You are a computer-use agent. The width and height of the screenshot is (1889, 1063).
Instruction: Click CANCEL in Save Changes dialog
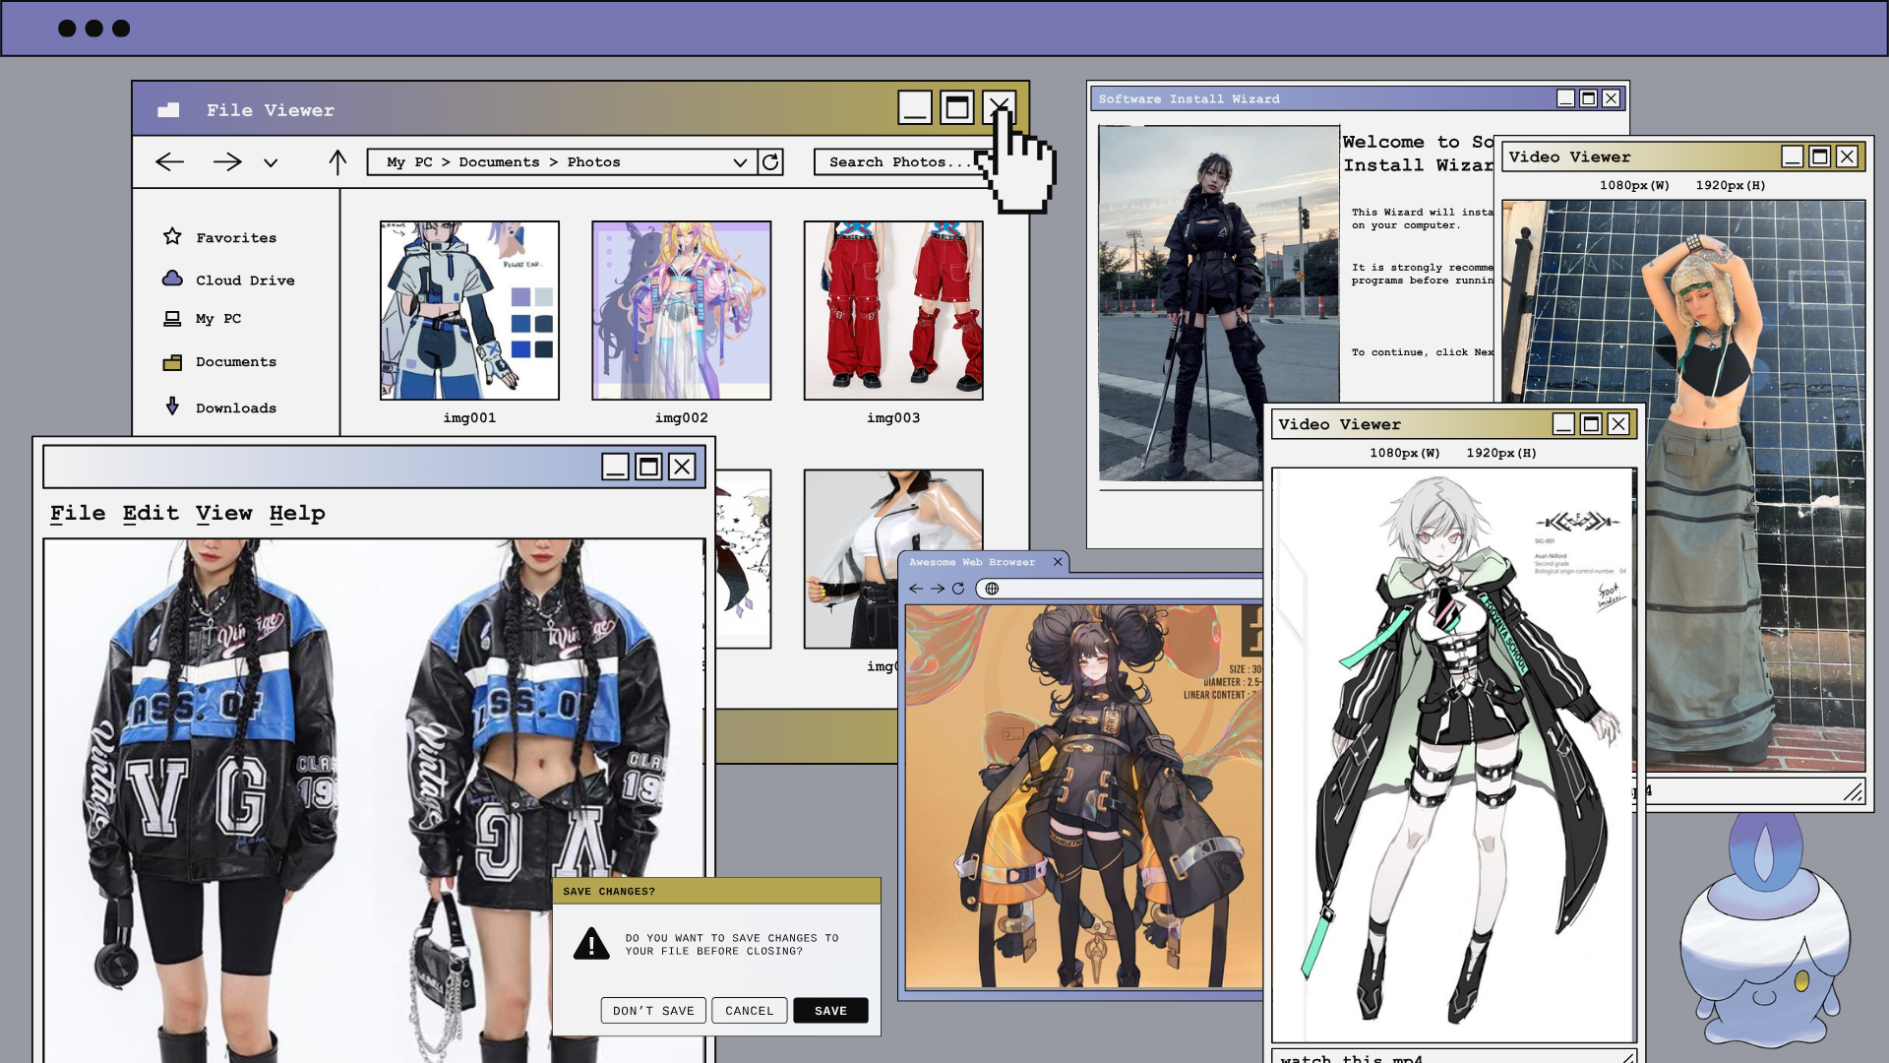point(749,1011)
